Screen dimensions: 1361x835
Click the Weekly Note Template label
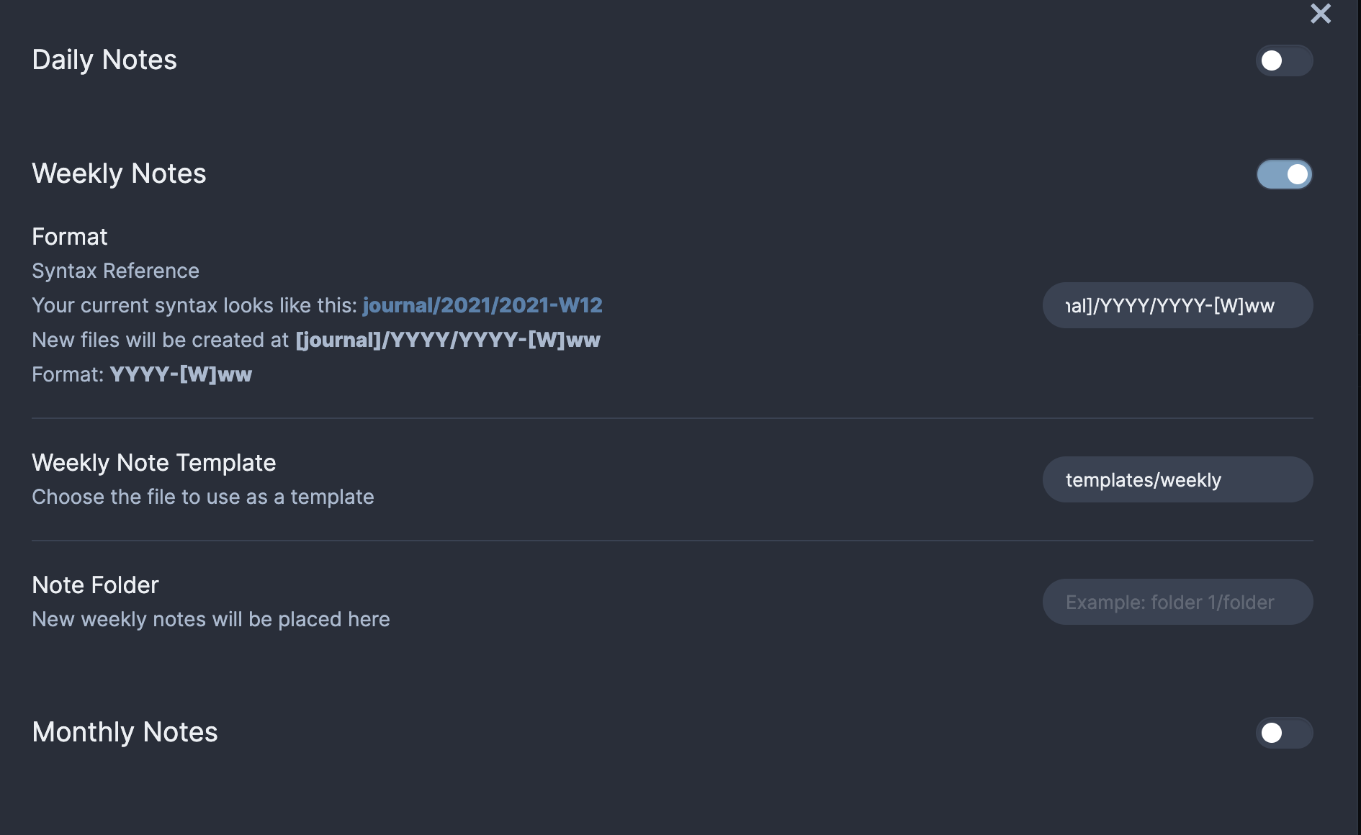pos(154,463)
